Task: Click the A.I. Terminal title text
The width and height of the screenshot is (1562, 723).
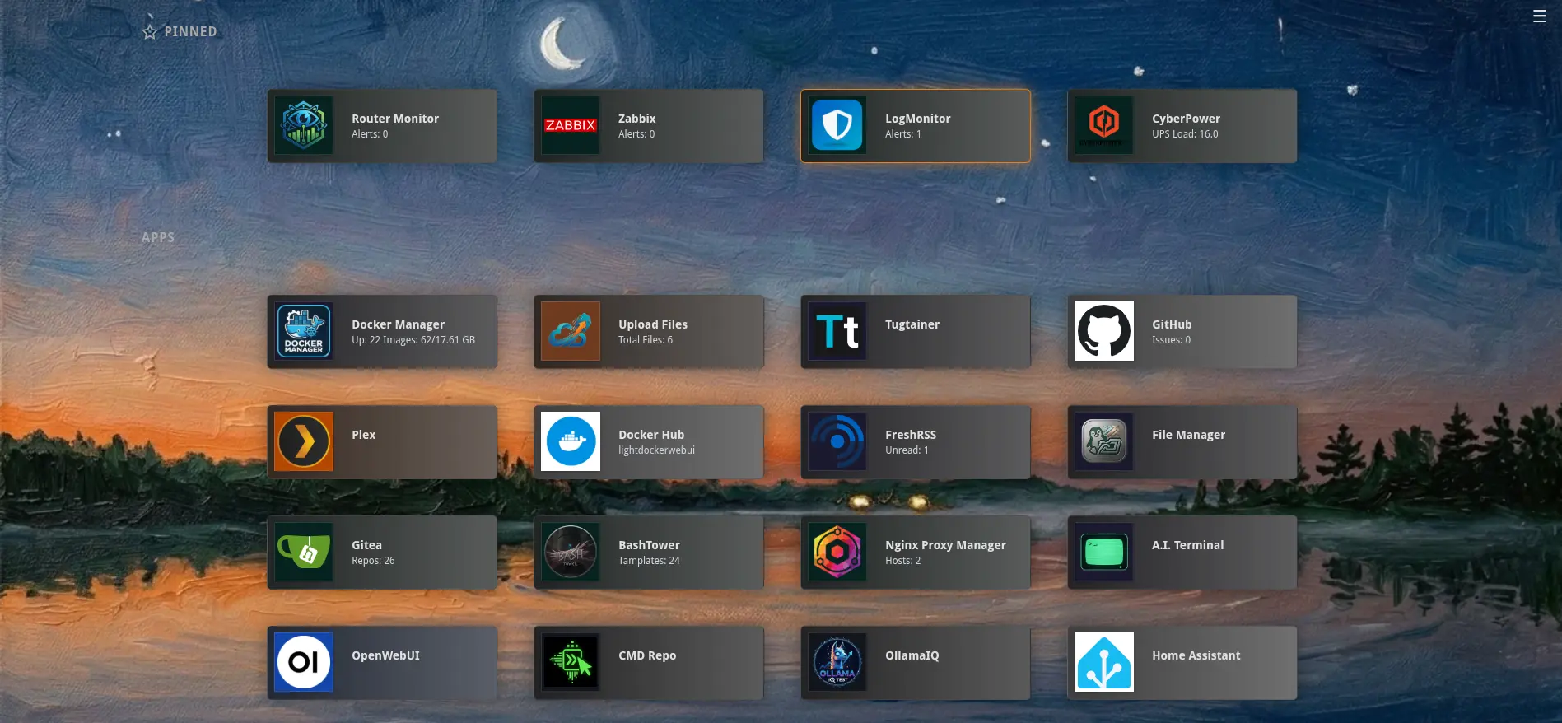Action: pos(1187,545)
